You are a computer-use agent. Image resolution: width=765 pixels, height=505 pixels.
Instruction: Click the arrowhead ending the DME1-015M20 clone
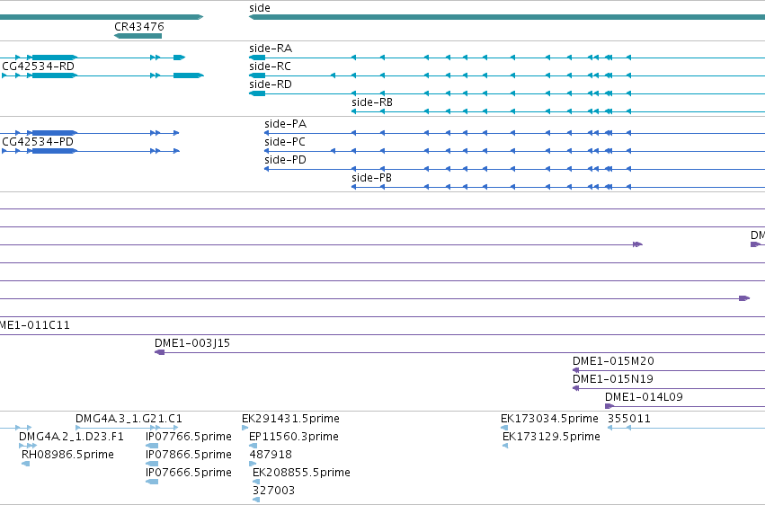pyautogui.click(x=575, y=370)
